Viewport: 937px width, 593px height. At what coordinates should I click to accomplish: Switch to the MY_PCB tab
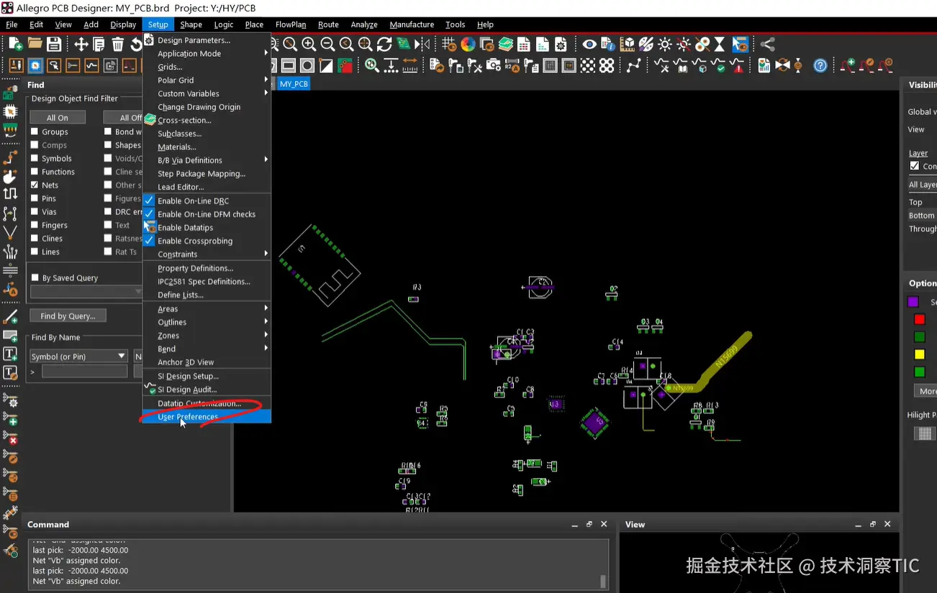pos(294,83)
